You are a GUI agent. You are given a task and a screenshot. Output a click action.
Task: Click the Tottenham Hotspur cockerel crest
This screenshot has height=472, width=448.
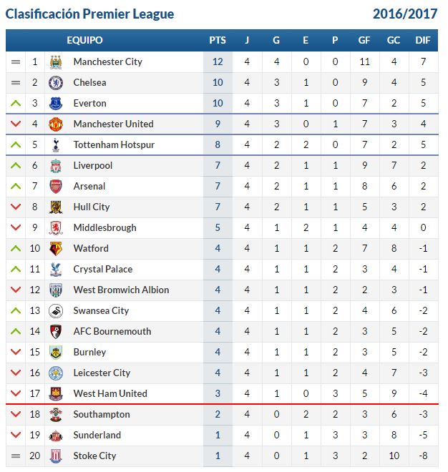click(56, 144)
